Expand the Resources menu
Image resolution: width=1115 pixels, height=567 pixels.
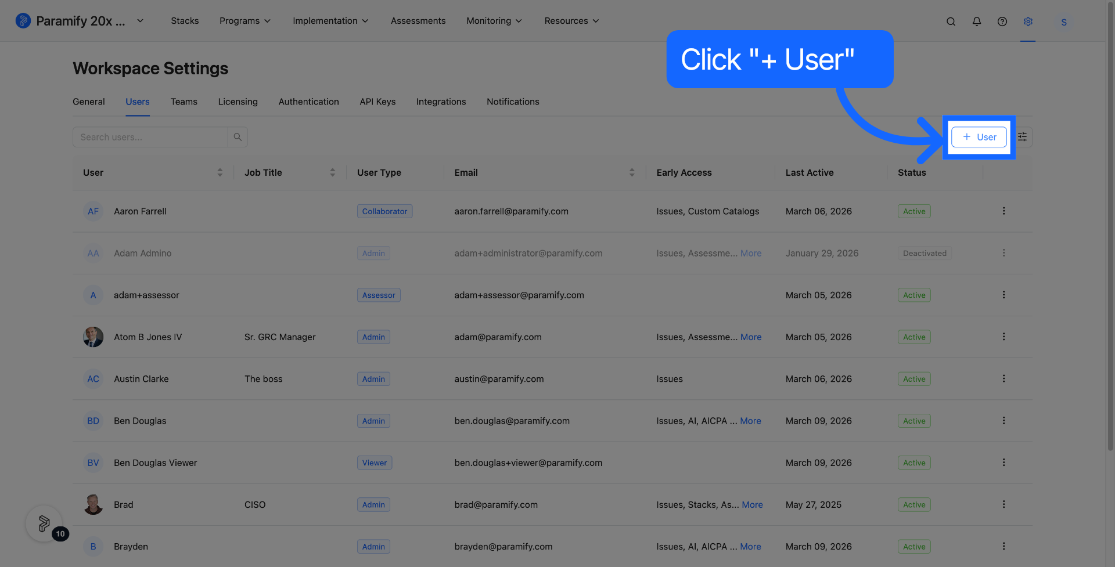pos(571,21)
